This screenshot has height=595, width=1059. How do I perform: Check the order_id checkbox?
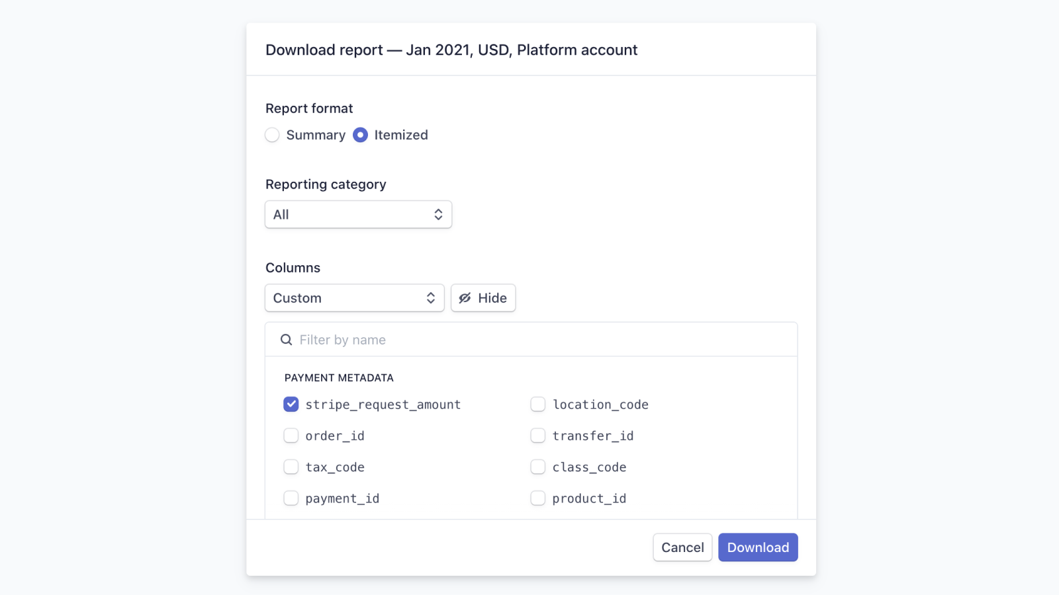291,436
